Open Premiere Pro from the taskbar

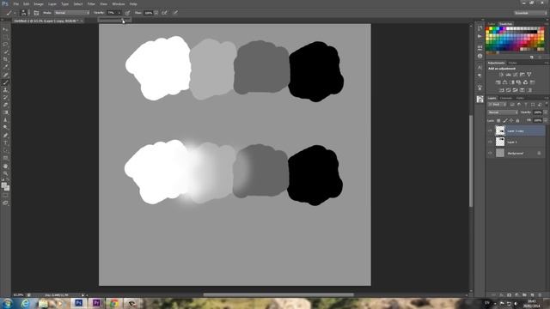click(x=96, y=303)
